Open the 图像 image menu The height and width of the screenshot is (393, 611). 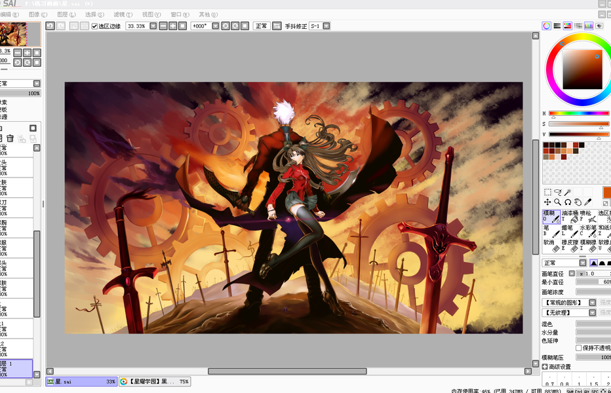click(x=38, y=14)
